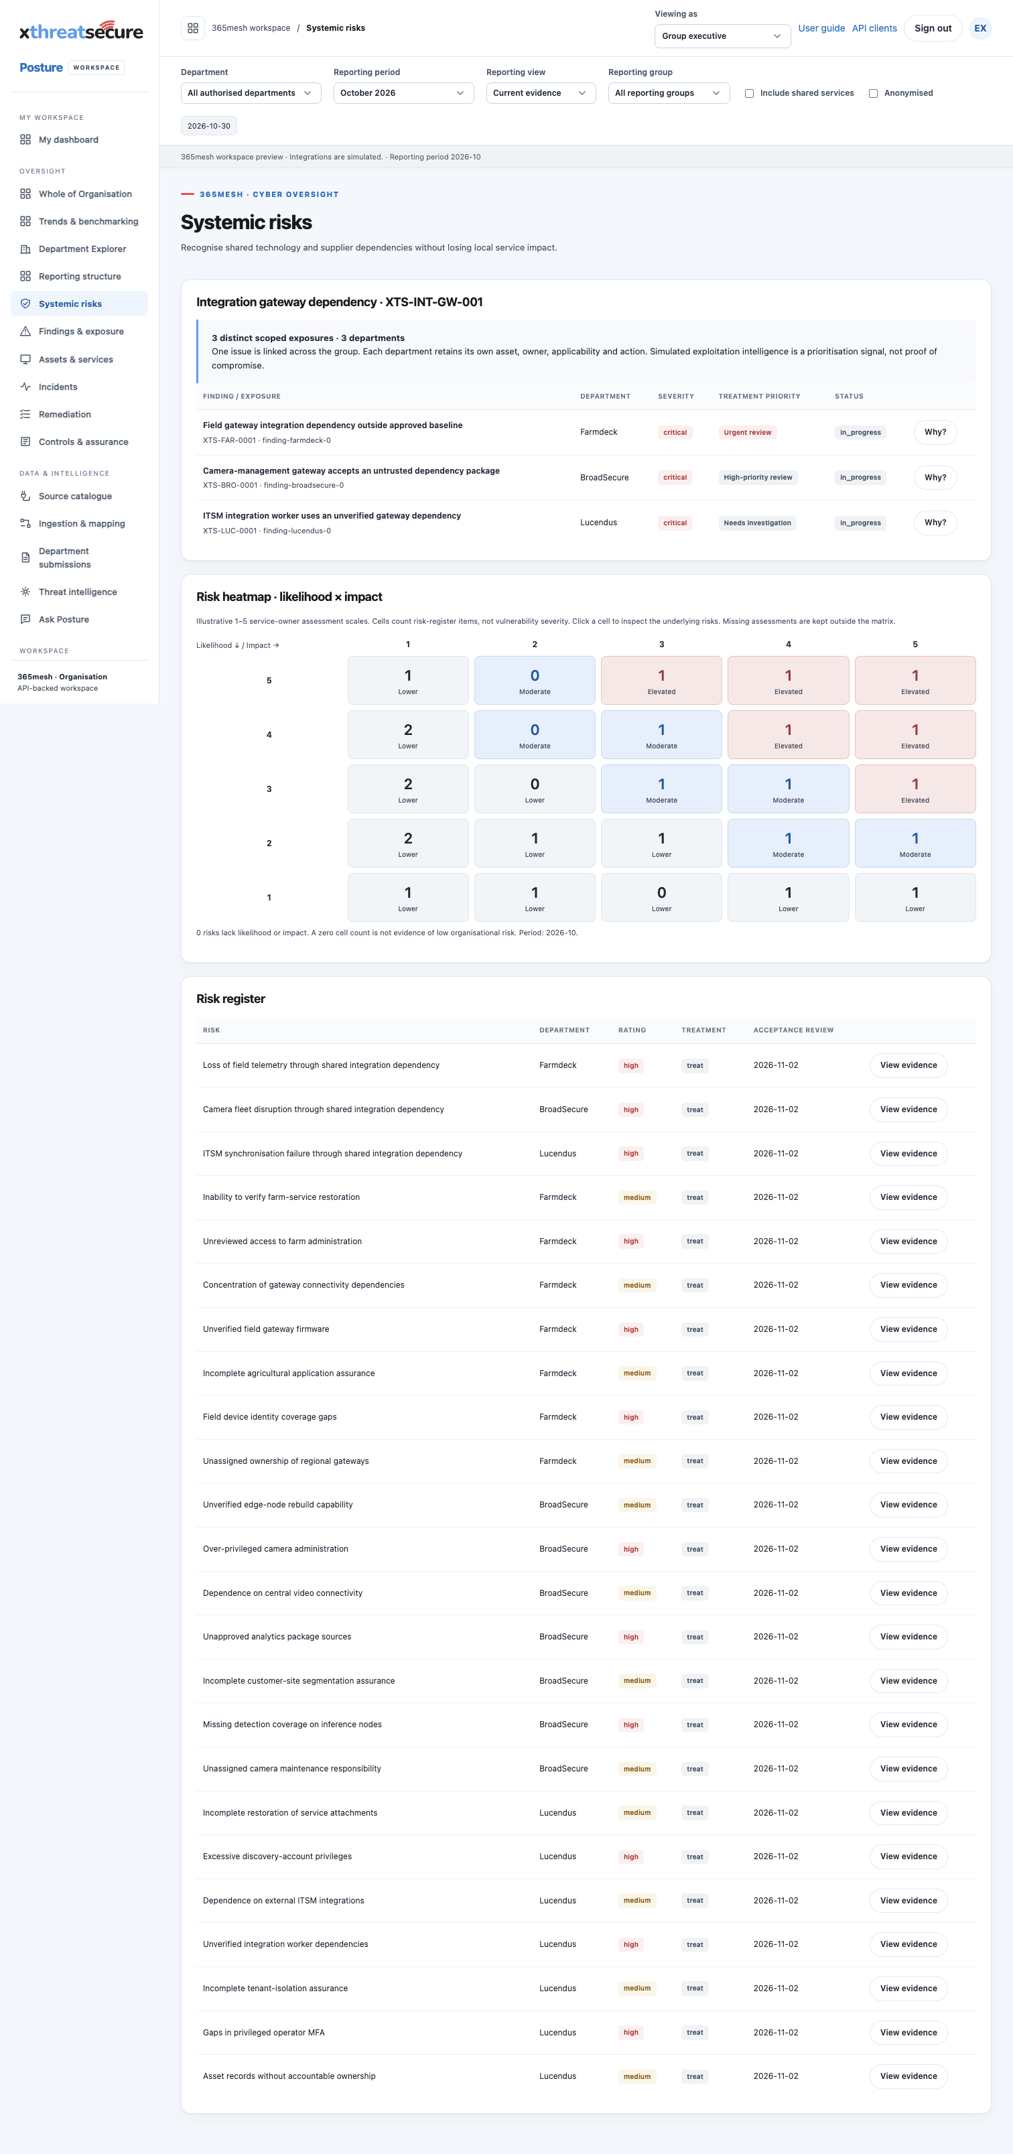The width and height of the screenshot is (1013, 2154).
Task: Navigate to Department Explorer
Action: (x=80, y=249)
